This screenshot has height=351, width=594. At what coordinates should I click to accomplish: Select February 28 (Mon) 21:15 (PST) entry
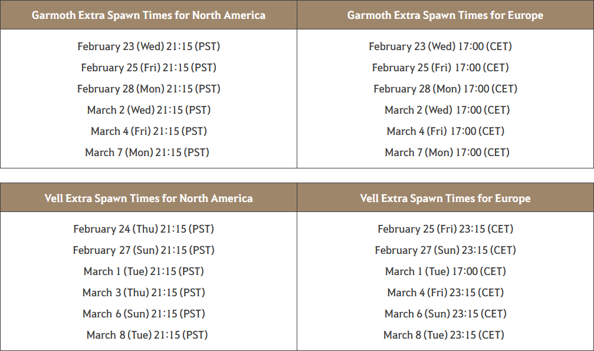[149, 89]
